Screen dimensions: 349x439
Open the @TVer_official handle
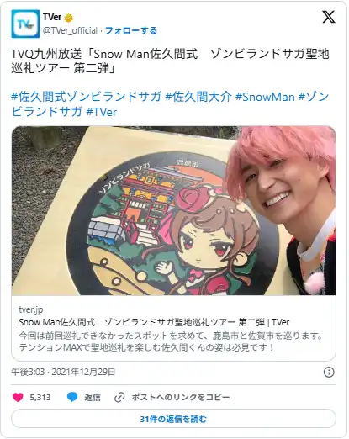point(70,30)
